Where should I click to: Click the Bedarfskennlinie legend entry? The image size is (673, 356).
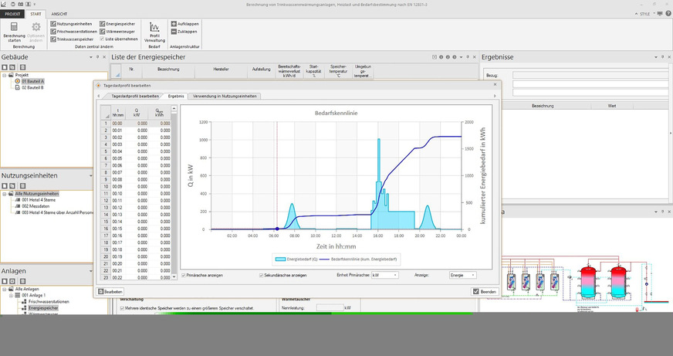(x=359, y=259)
